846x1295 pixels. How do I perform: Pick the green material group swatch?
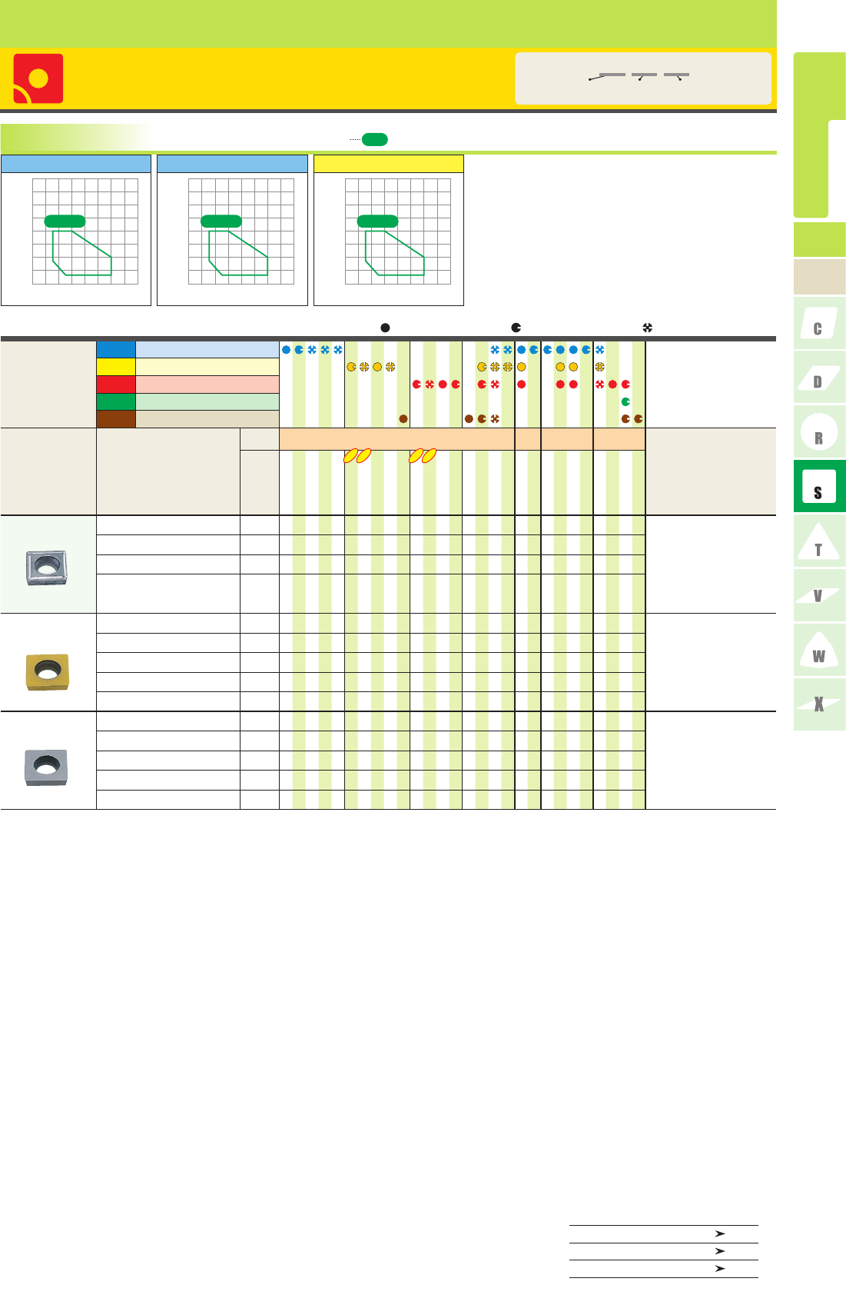coord(116,401)
